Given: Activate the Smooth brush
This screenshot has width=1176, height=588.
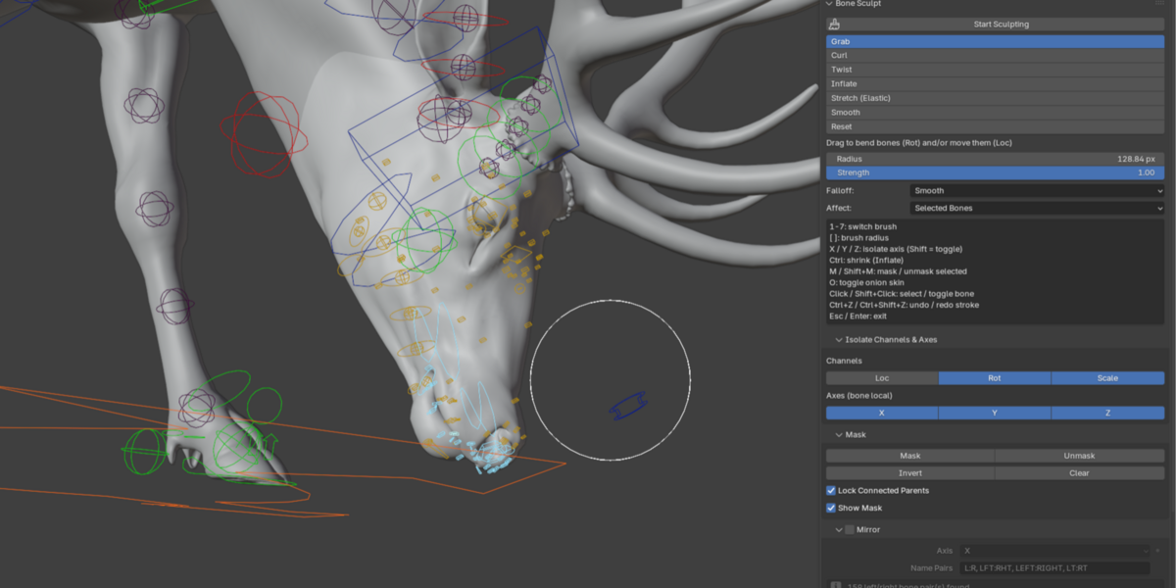Looking at the screenshot, I should tap(996, 113).
